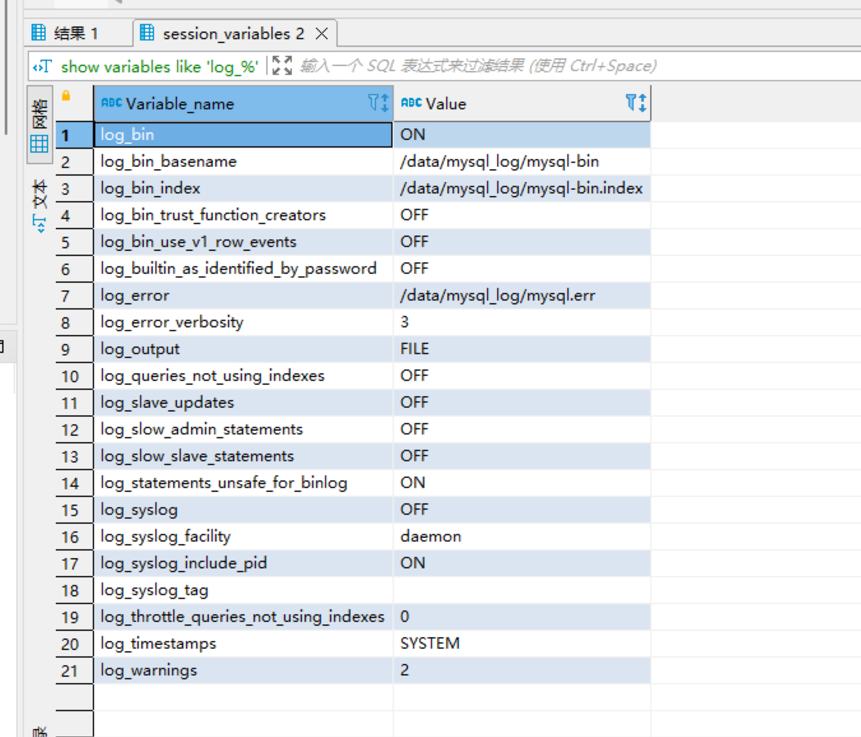Select the log_syslog_facility cell
The width and height of the screenshot is (861, 737).
point(243,536)
